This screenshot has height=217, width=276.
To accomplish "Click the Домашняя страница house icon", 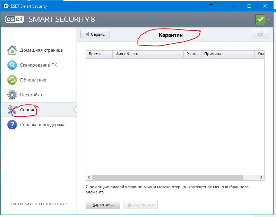I will point(12,50).
